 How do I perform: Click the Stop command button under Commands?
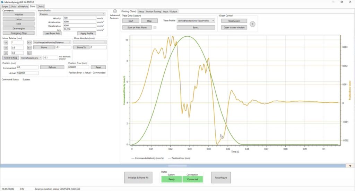(x=19, y=24)
